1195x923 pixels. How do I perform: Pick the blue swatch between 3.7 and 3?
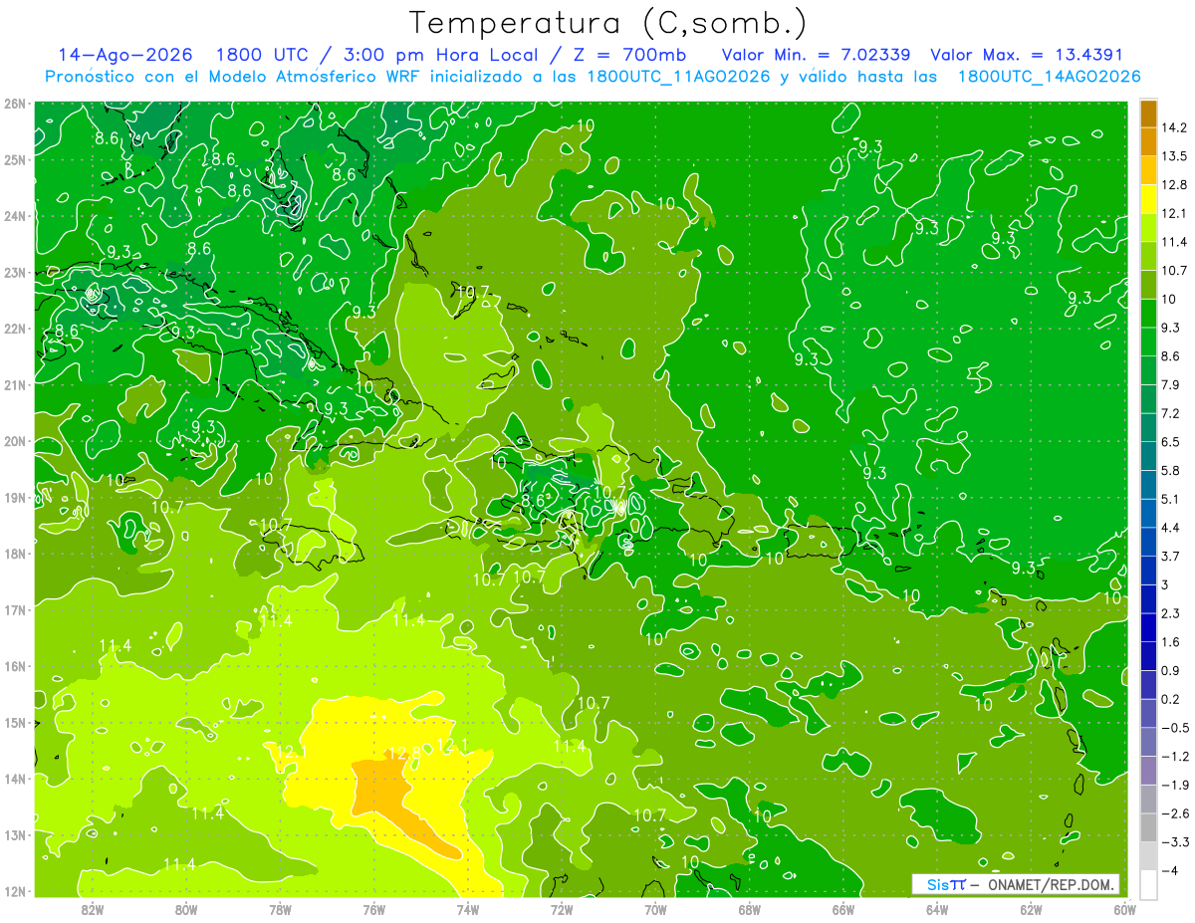[x=1148, y=571]
